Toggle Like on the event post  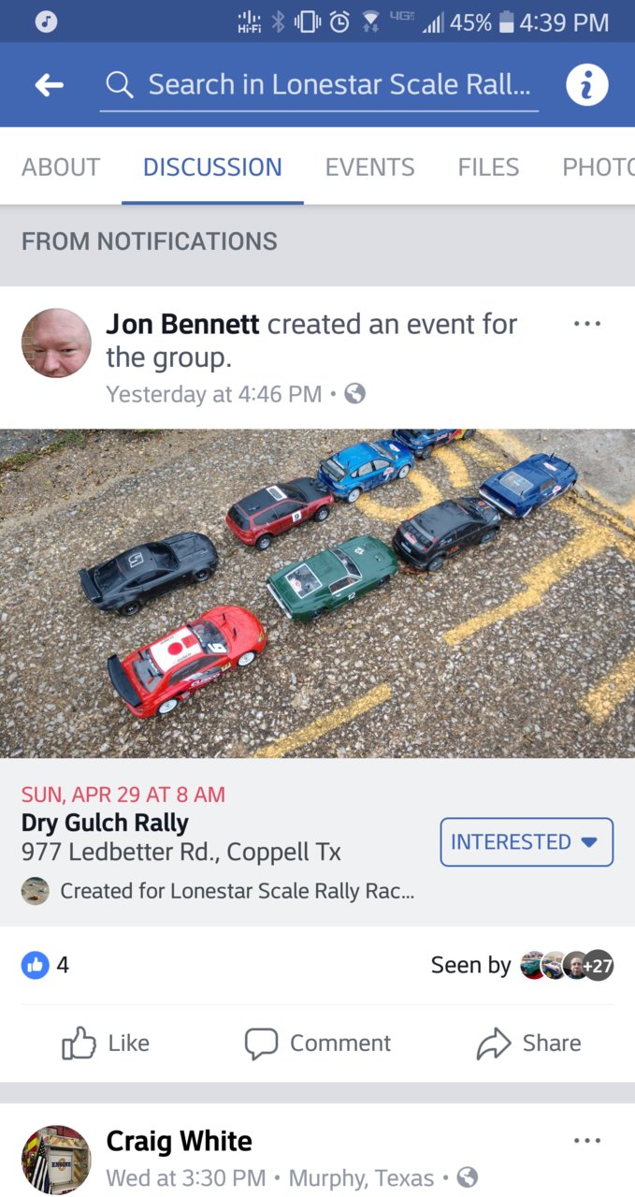pyautogui.click(x=106, y=1044)
